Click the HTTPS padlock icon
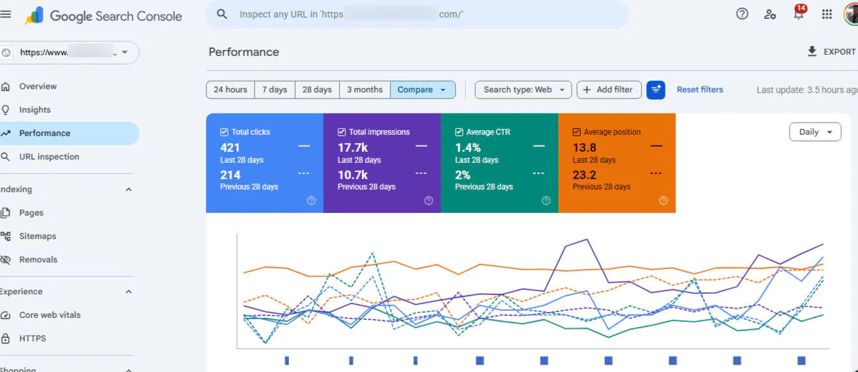The image size is (858, 372). point(6,338)
